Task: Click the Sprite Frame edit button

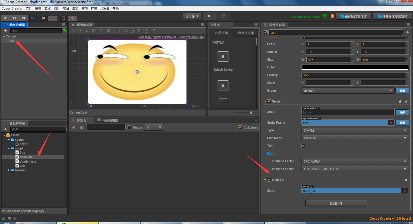Action: [402, 123]
